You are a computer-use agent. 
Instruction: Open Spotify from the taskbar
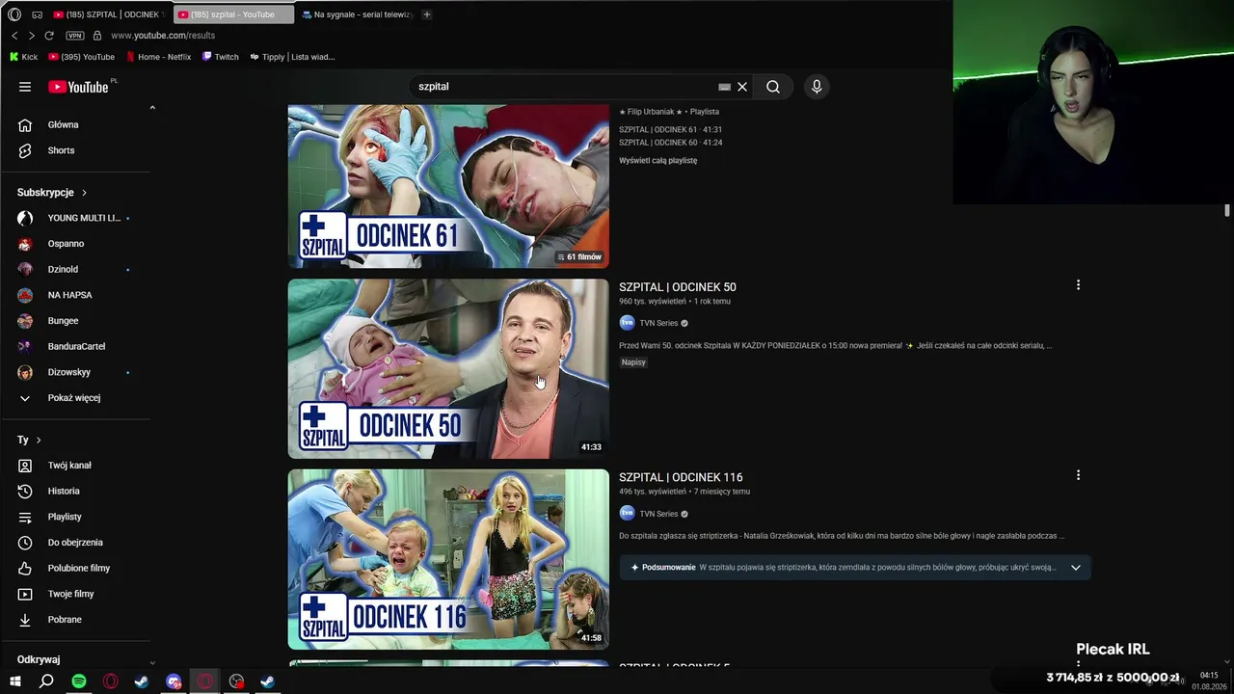coord(79,681)
